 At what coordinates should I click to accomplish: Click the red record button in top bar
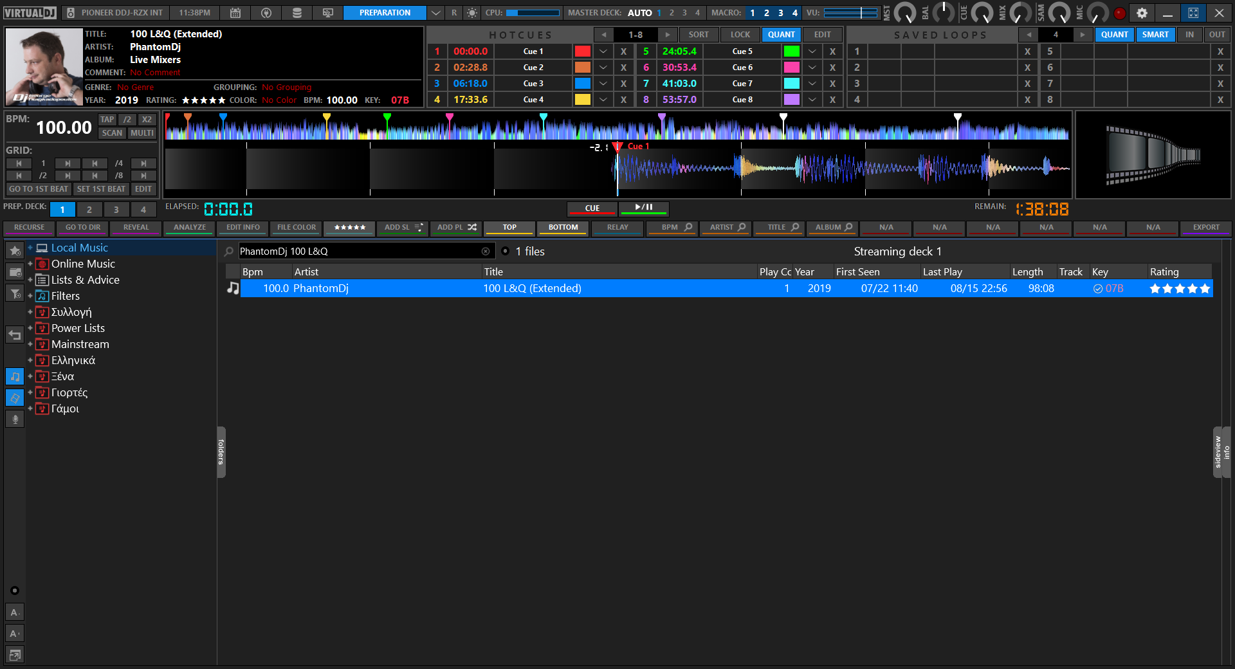pyautogui.click(x=1120, y=13)
